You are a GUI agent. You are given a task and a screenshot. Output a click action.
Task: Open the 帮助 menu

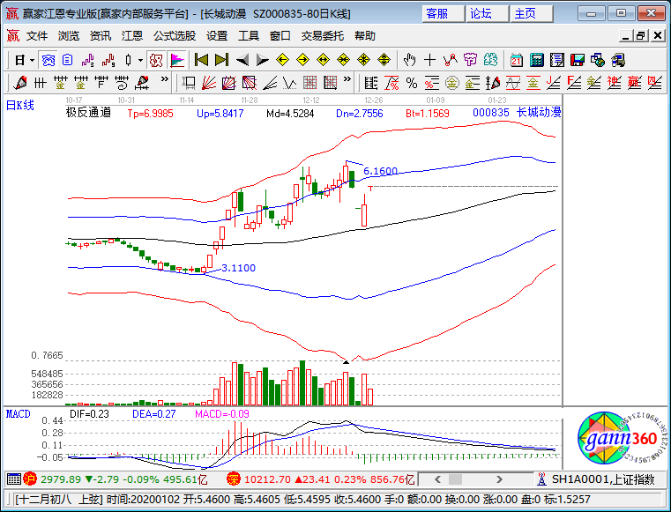coord(365,36)
